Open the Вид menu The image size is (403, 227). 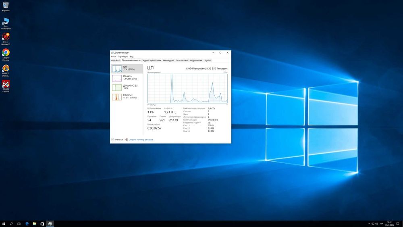tap(132, 56)
